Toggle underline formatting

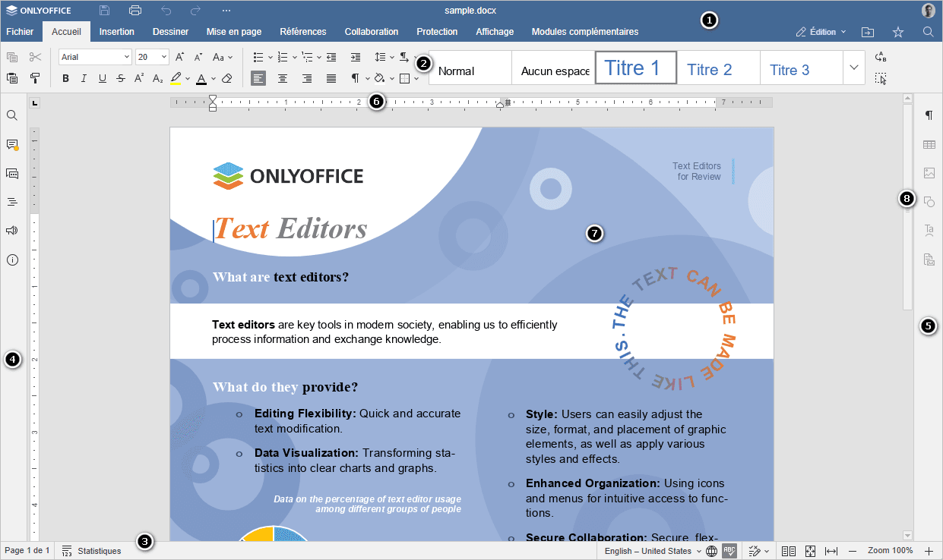[x=103, y=78]
